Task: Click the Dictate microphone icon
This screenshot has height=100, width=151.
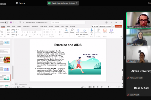Action: 92,30
